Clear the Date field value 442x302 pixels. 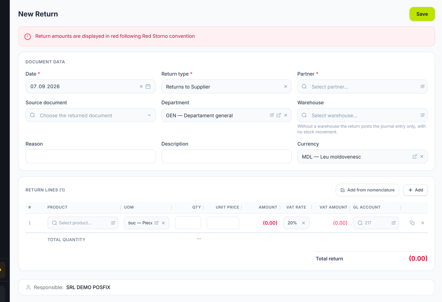pyautogui.click(x=141, y=86)
